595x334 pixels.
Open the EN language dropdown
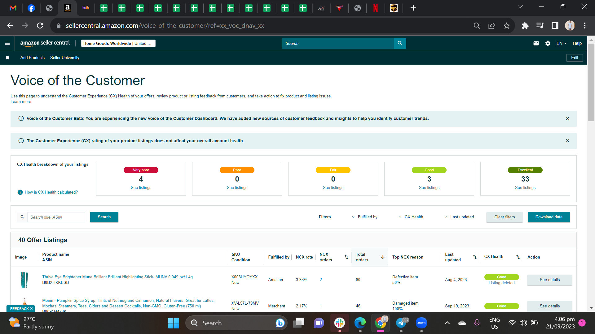(562, 43)
